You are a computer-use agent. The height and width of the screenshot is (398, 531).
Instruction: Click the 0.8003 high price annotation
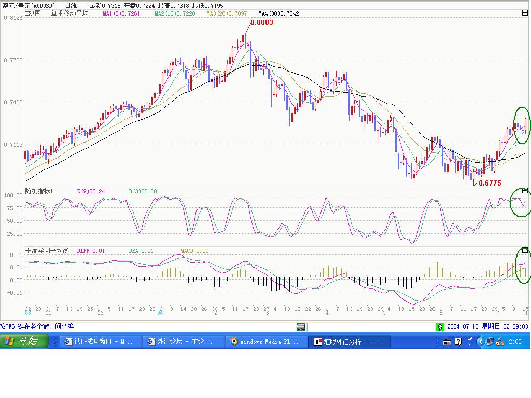pyautogui.click(x=262, y=22)
